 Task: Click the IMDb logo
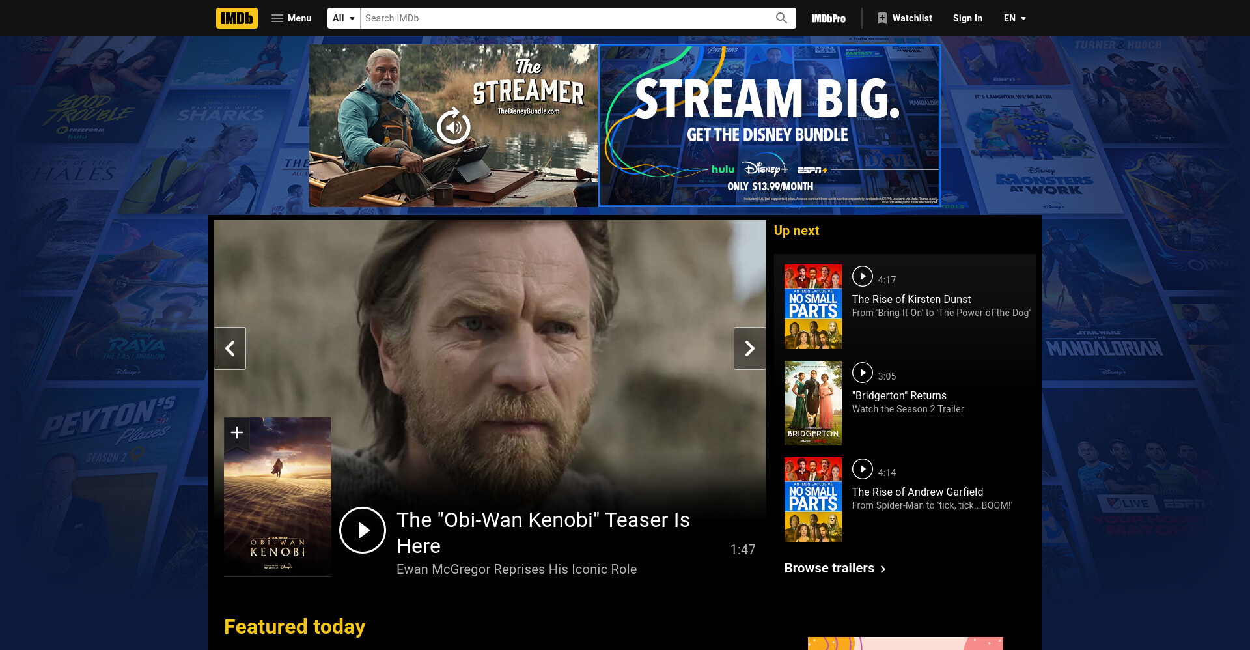coord(236,18)
